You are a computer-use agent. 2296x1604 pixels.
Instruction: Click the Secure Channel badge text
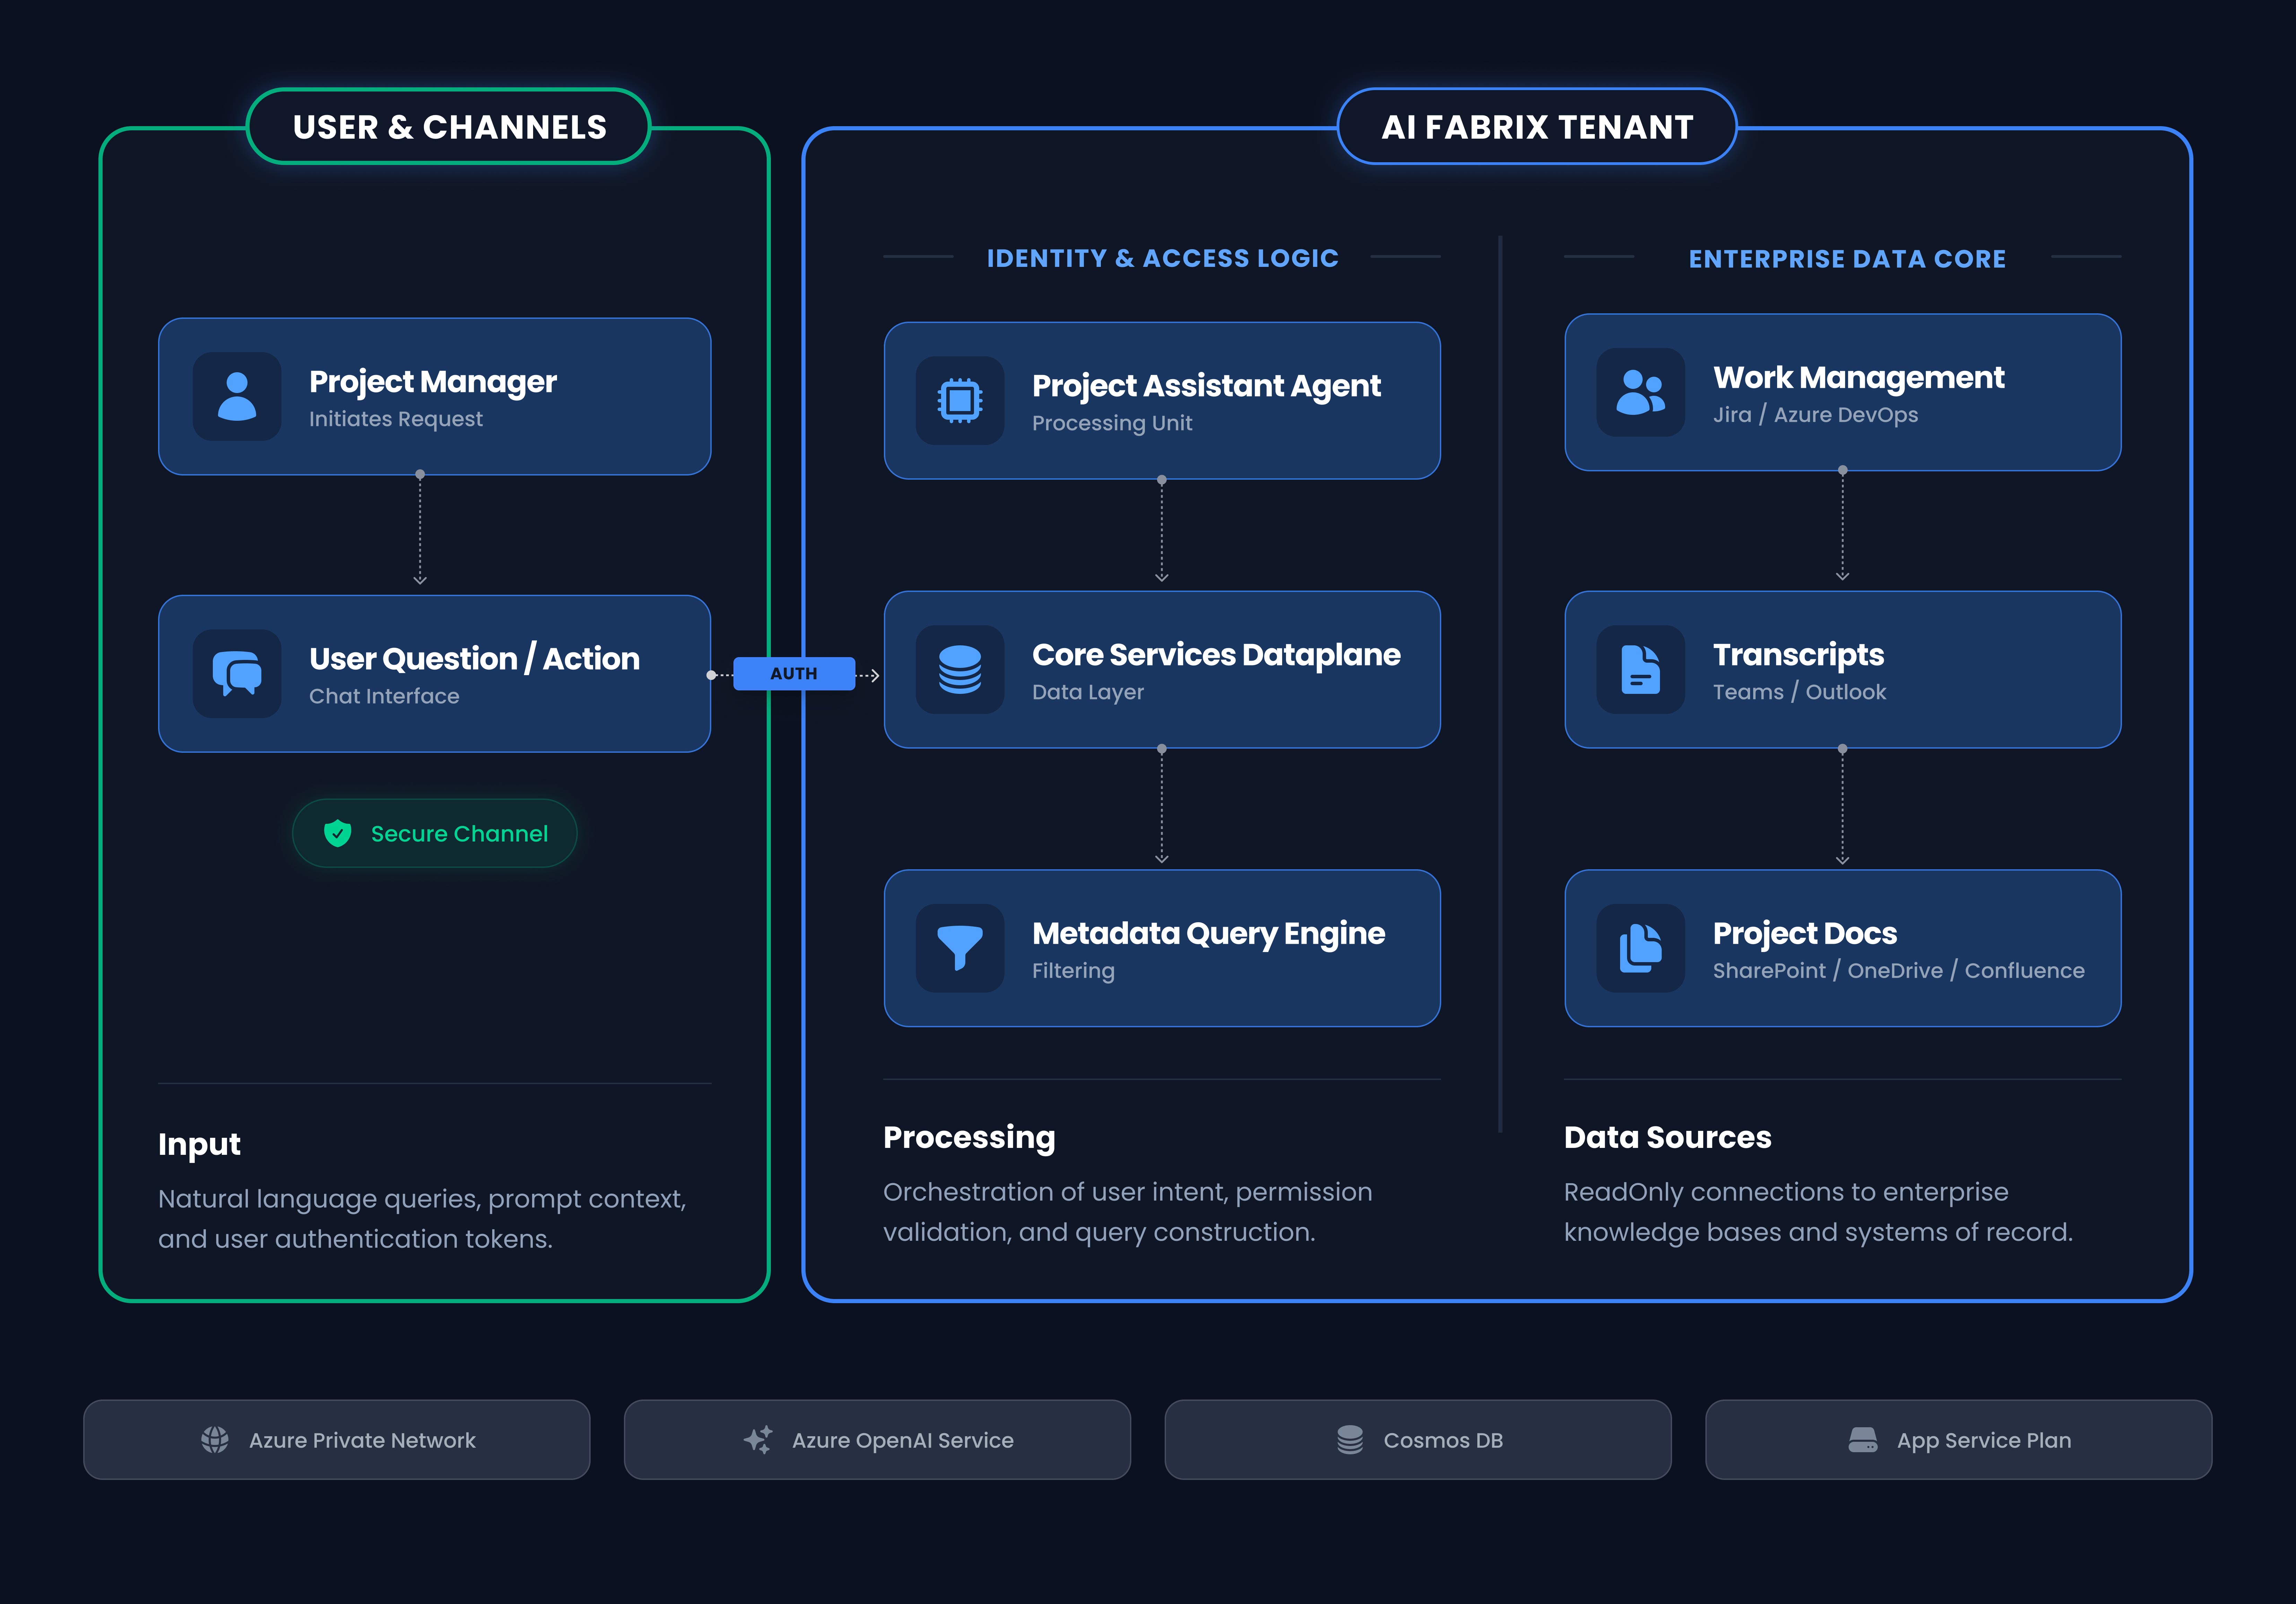(x=459, y=833)
